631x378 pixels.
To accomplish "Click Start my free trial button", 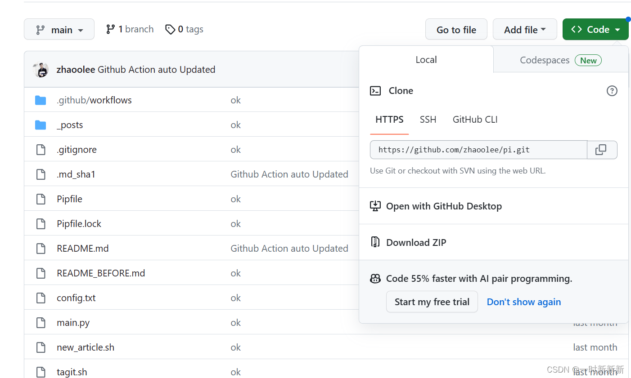I will [432, 302].
